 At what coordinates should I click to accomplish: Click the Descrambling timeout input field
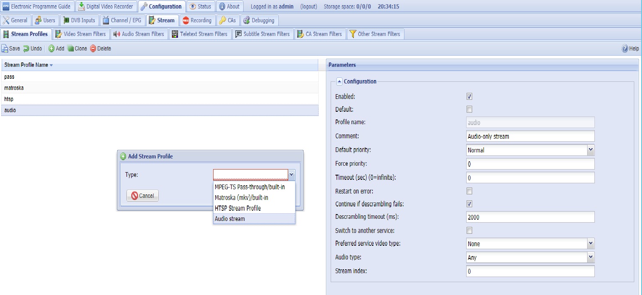coord(530,217)
